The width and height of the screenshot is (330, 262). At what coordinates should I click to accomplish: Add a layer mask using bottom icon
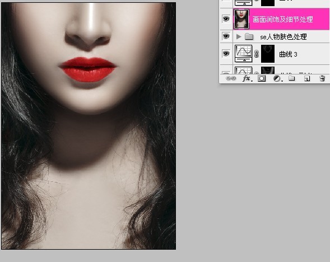pyautogui.click(x=262, y=78)
